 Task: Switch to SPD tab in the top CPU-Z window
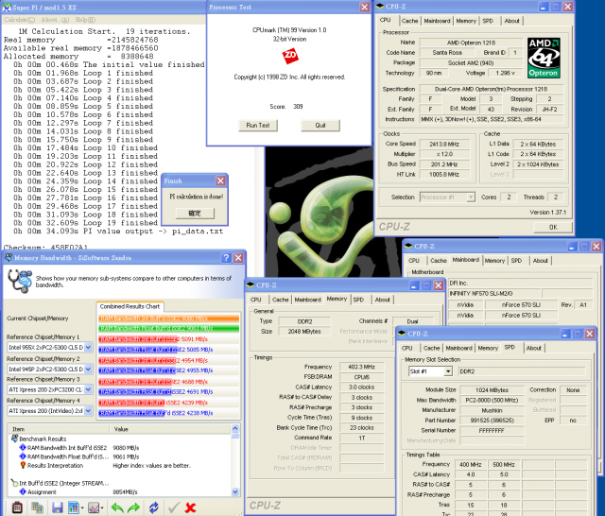click(x=488, y=21)
